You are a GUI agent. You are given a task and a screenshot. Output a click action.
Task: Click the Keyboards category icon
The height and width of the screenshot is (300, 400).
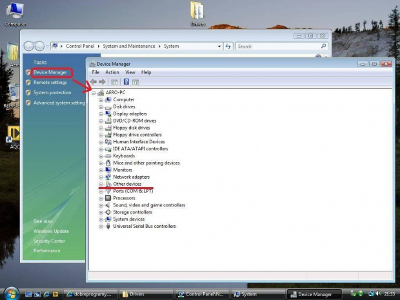(x=108, y=155)
